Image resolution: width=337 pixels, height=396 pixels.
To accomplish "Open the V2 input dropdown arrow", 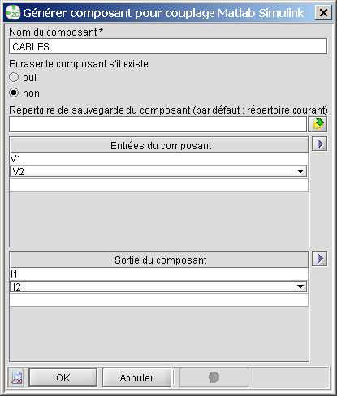I will (300, 171).
